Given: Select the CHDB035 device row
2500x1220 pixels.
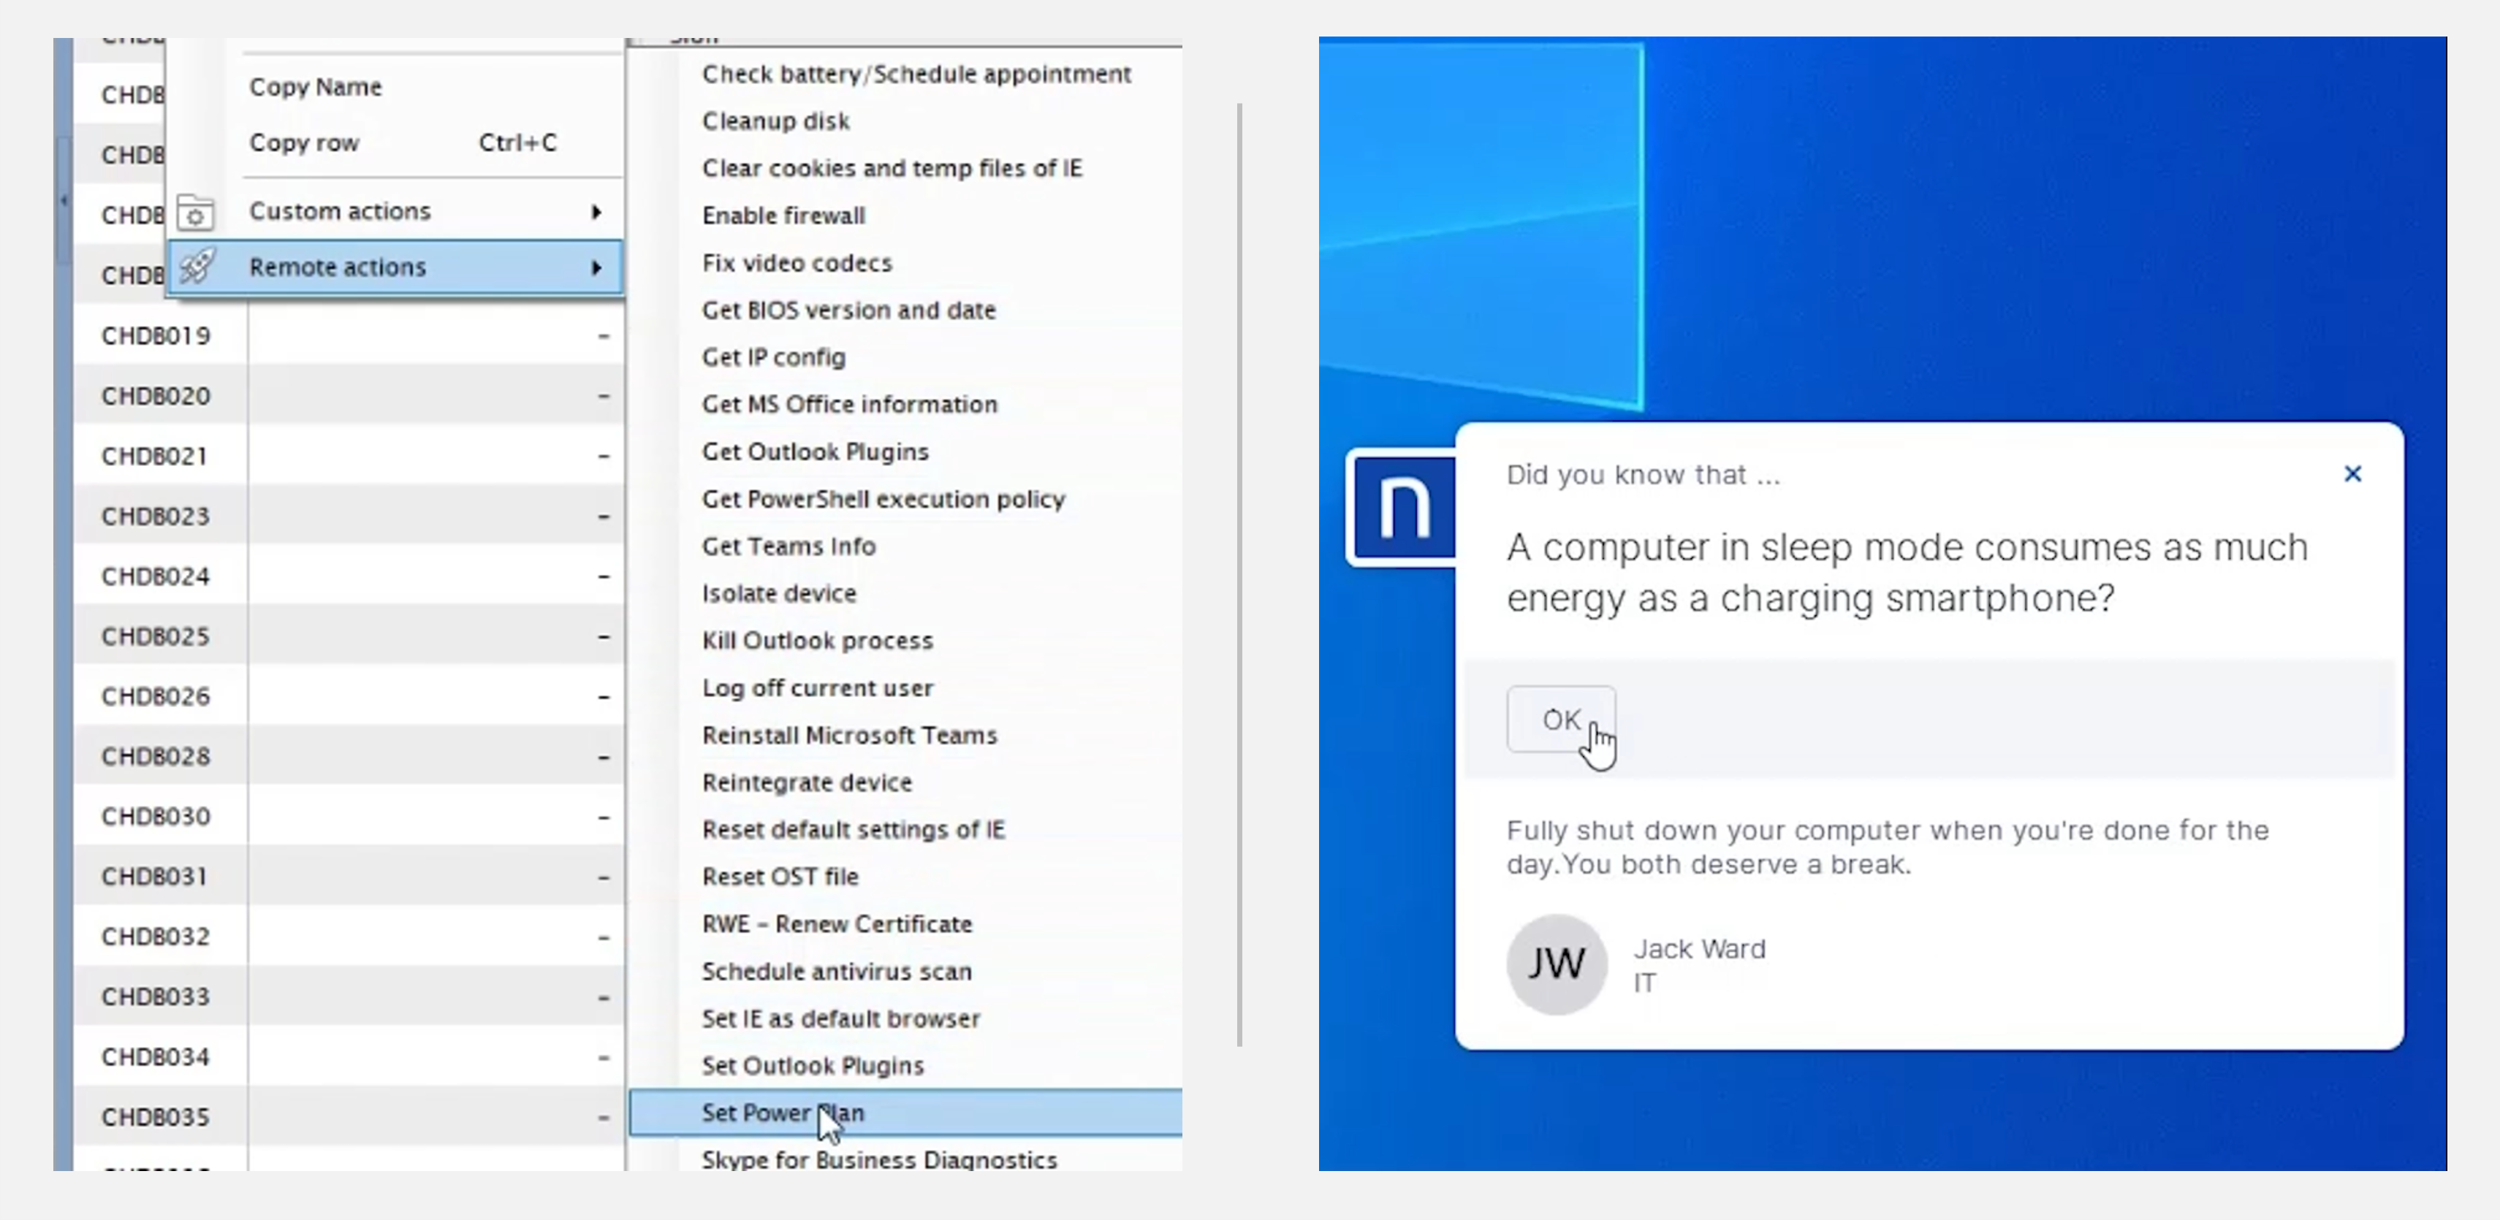Looking at the screenshot, I should 155,1117.
